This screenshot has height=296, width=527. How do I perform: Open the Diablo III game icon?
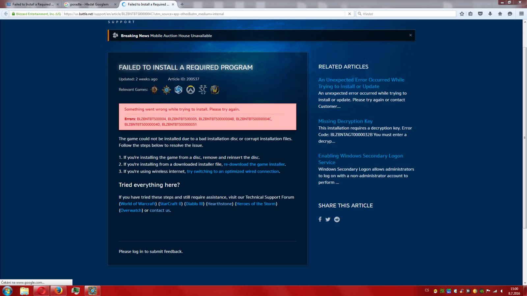click(x=154, y=90)
